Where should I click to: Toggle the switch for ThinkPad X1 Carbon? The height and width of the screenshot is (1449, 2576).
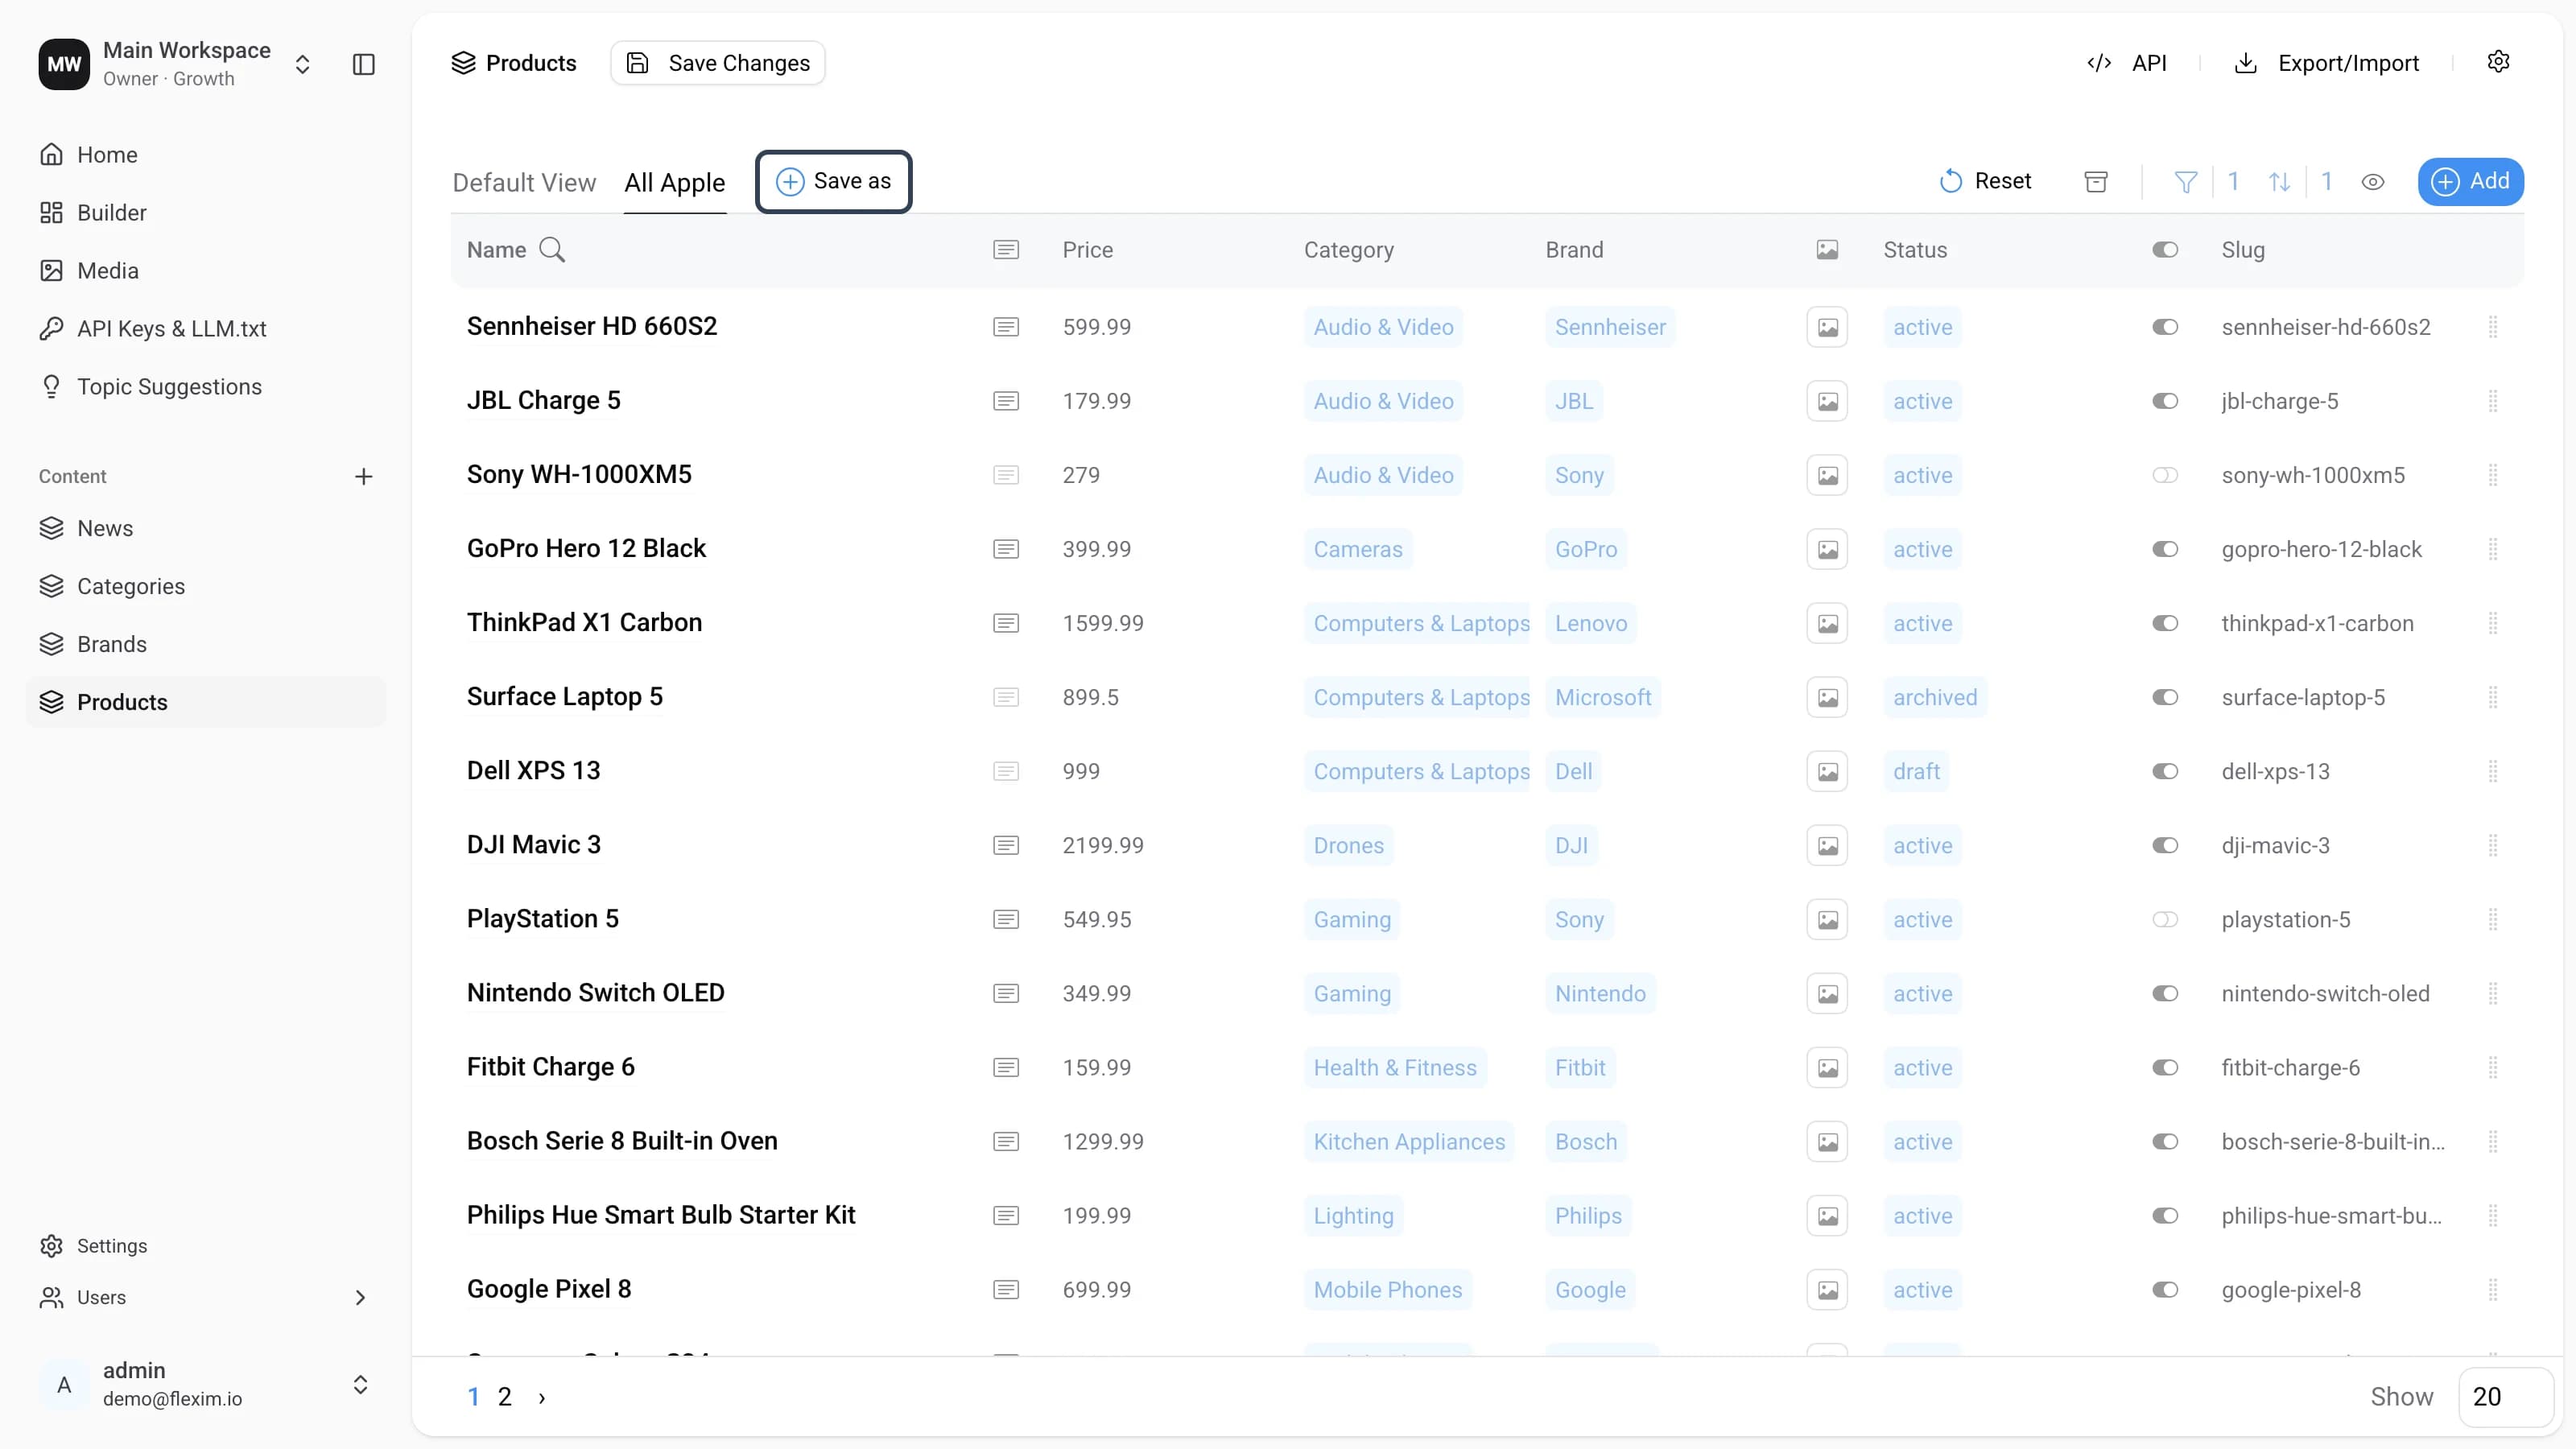(x=2165, y=623)
